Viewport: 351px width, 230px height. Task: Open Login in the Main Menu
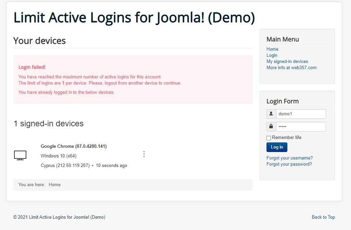coord(272,55)
